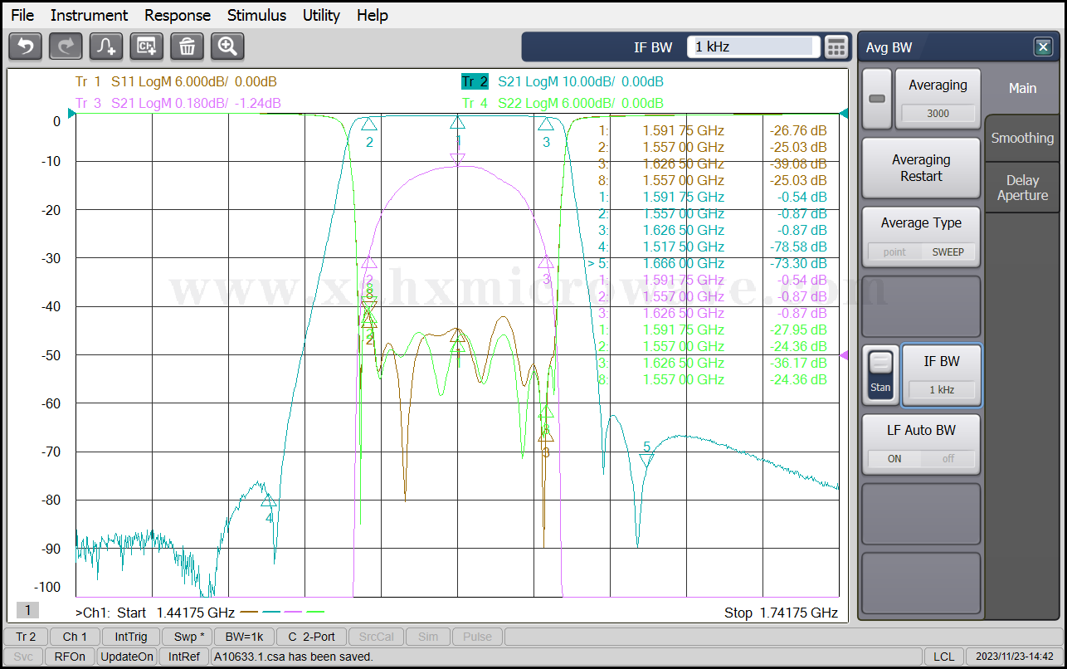
Task: Activate the magnifier zoom icon
Action: (227, 46)
